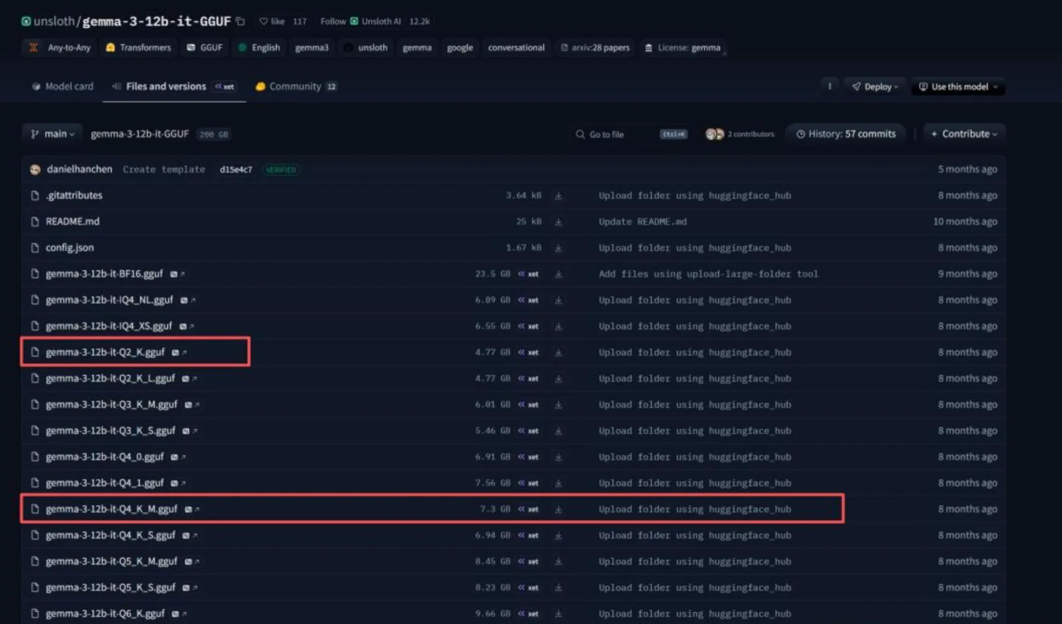
Task: Open the gemma-3-12b-it-Q5_K_M.gguf file
Action: click(x=112, y=561)
